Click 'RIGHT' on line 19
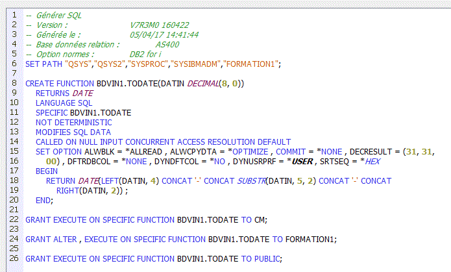The width and height of the screenshot is (451, 272). click(67, 191)
